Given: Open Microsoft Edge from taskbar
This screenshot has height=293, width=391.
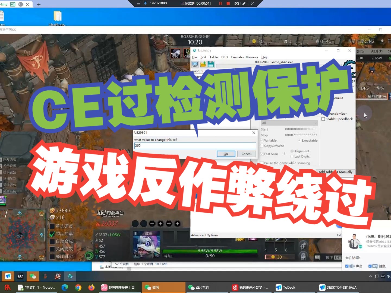Looking at the screenshot, I should 65,287.
